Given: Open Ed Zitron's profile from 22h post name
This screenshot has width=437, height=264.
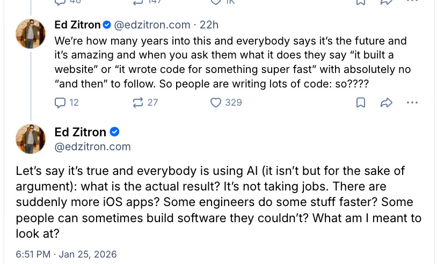Looking at the screenshot, I should coord(77,25).
